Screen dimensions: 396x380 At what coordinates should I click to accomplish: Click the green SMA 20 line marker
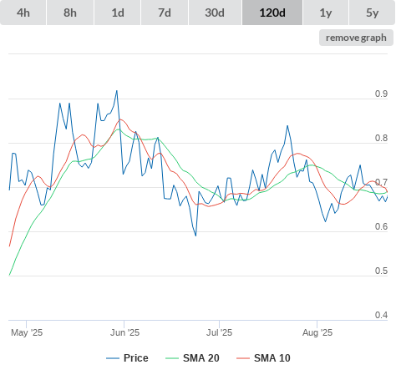click(172, 358)
